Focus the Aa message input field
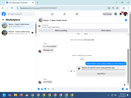 86,89
